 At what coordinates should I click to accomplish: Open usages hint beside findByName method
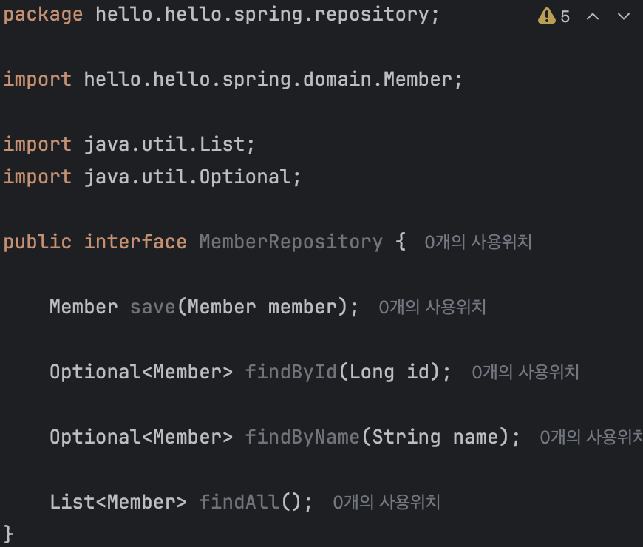pos(591,437)
